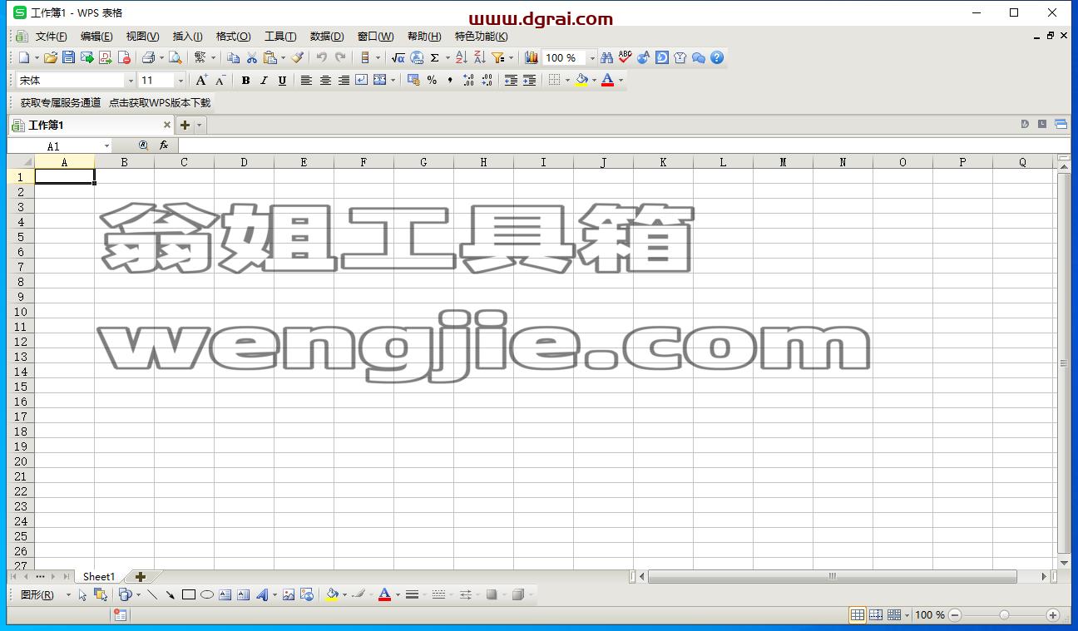Open the font name dropdown showing 宋体

pyautogui.click(x=131, y=81)
